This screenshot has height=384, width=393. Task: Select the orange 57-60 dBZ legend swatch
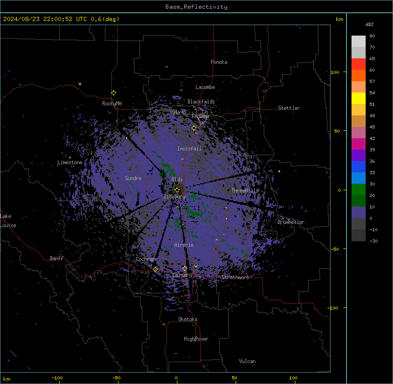coord(358,75)
